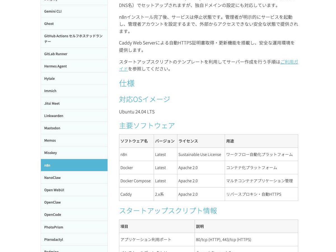This screenshot has width=336, height=252.
Task: Click the 説明 column header
Action: click(246, 226)
